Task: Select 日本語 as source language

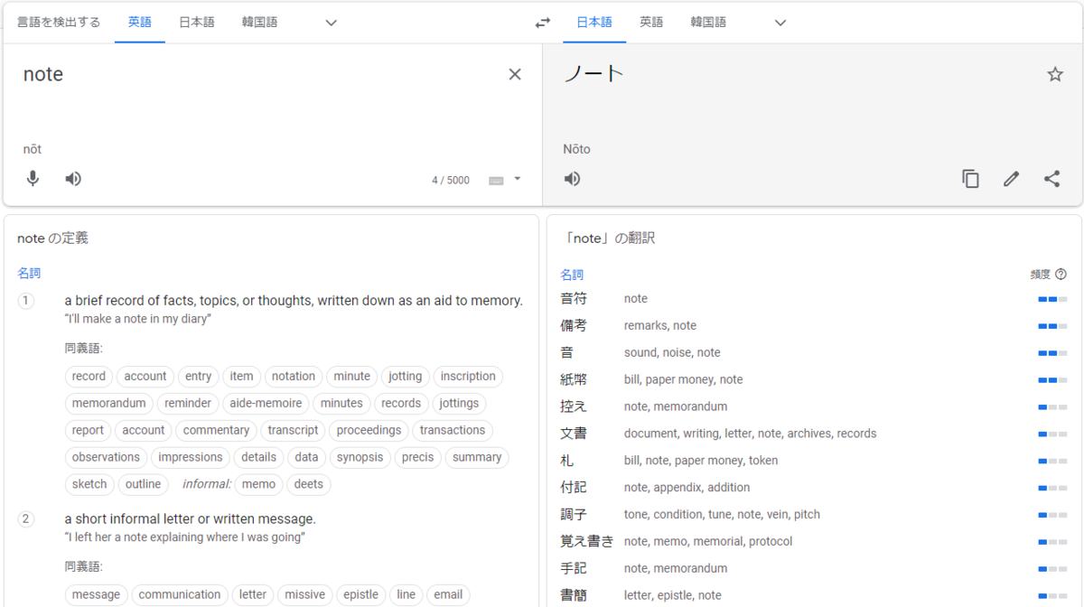Action: click(x=196, y=23)
